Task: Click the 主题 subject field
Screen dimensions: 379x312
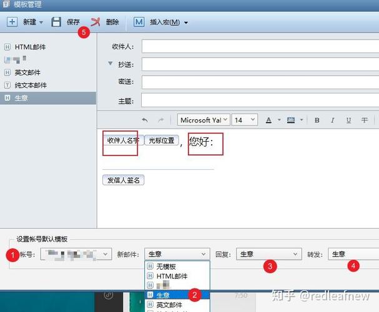Action: point(260,100)
